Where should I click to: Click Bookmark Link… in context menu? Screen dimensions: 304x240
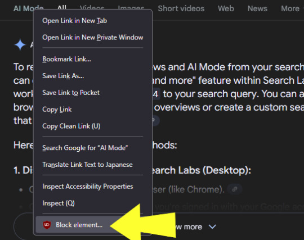tap(93, 59)
